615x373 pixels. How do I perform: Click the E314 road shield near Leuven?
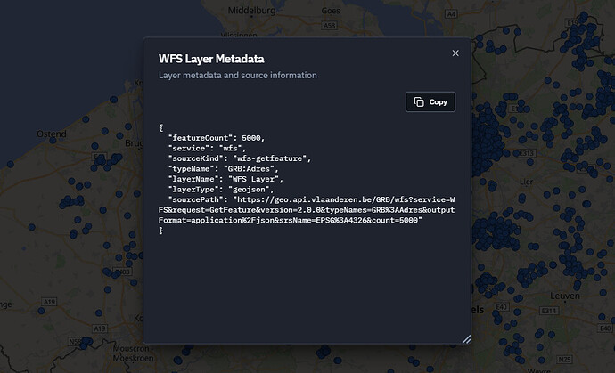coord(548,311)
